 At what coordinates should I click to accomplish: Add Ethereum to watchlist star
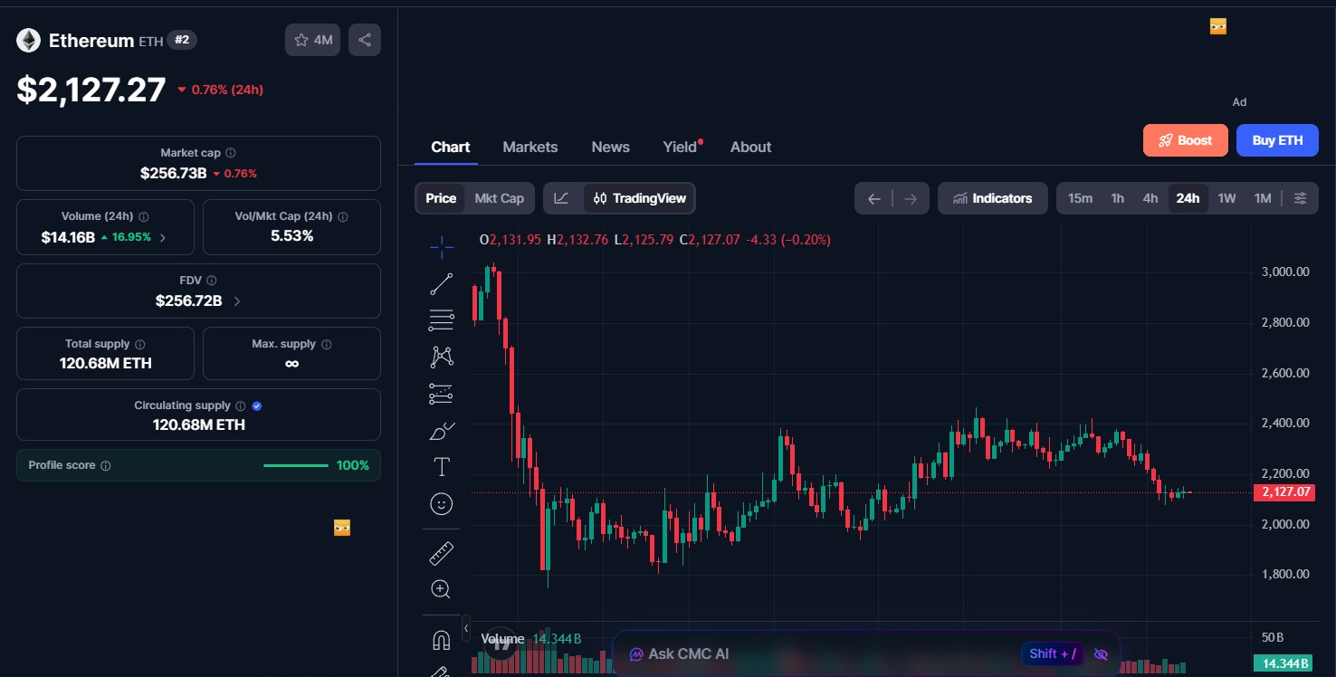pos(312,40)
